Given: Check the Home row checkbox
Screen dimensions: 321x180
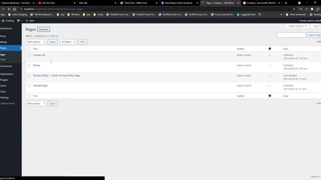Looking at the screenshot, I should pos(29,65).
